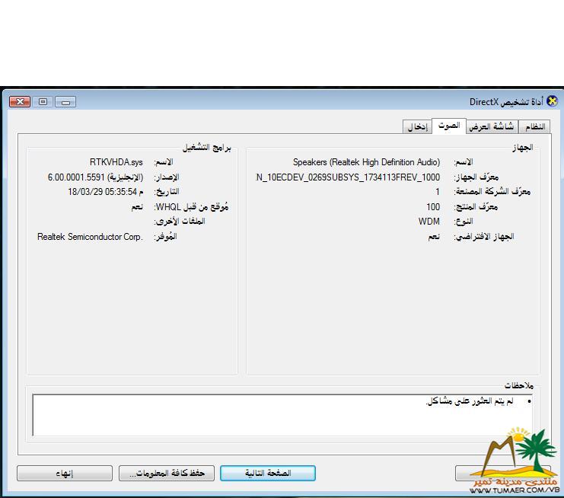Click the DirectX icon in the title bar

point(552,101)
